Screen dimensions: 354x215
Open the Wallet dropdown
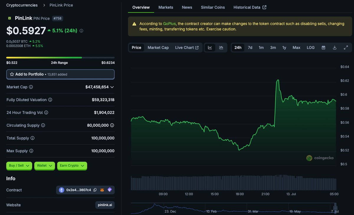coord(45,166)
